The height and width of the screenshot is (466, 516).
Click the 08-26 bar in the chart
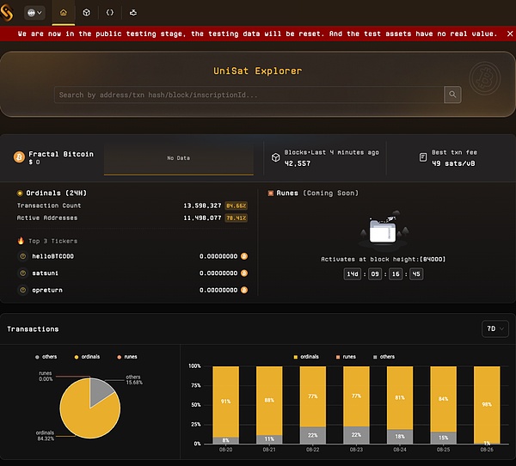(x=486, y=404)
